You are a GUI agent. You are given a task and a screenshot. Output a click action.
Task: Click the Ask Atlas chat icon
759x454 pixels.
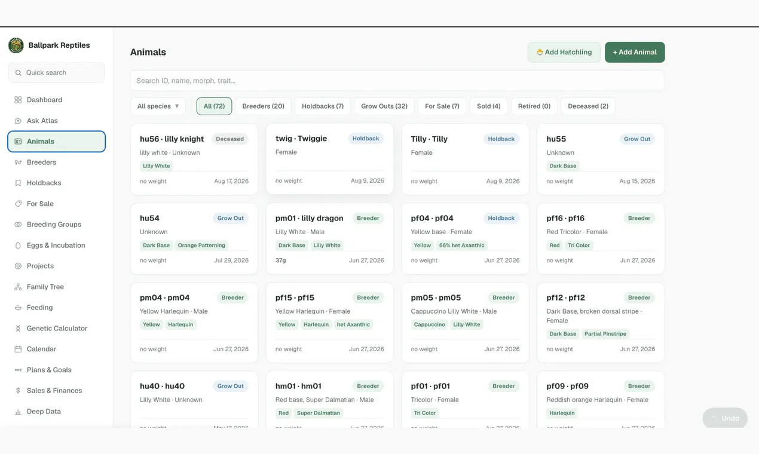pyautogui.click(x=18, y=121)
